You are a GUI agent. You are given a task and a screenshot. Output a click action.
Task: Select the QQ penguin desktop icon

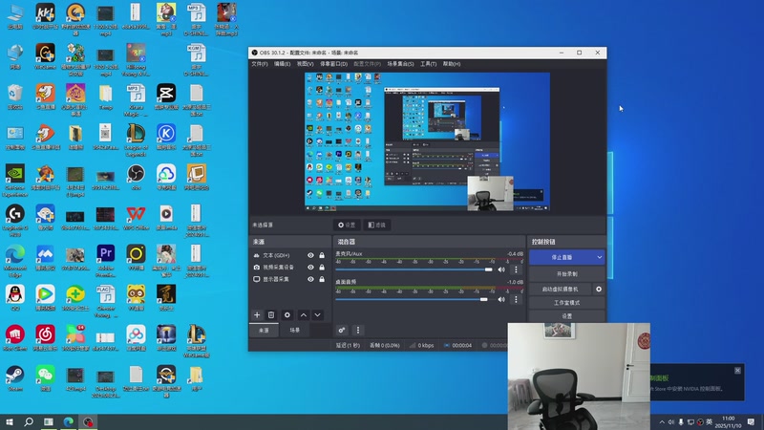click(15, 297)
